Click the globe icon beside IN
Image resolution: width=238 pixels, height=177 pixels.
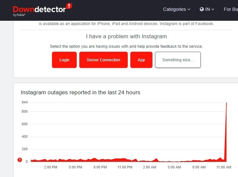click(202, 9)
